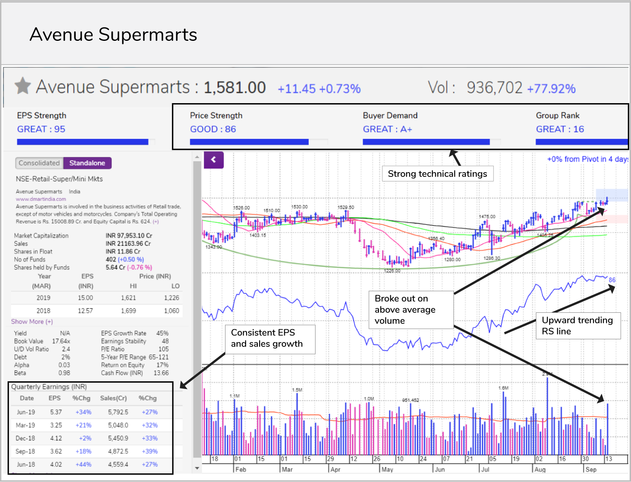Click the Return on Equity 17% value
The height and width of the screenshot is (482, 631).
click(x=163, y=365)
